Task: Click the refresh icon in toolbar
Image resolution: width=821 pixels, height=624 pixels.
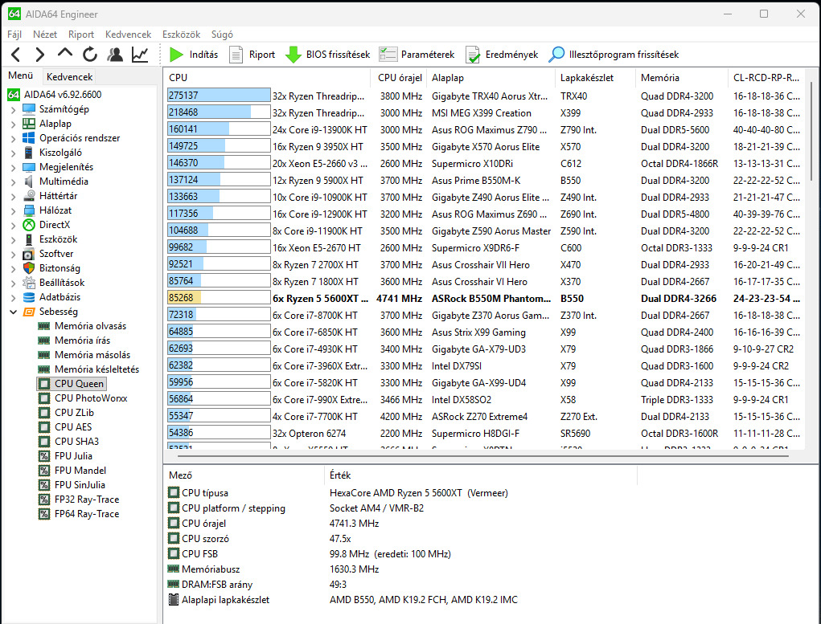Action: [90, 55]
